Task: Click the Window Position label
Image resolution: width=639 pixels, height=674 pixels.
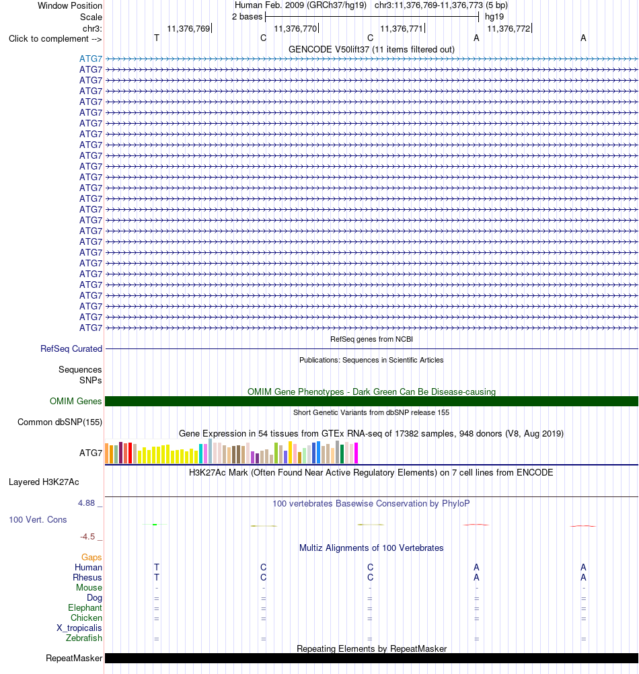Action: pyautogui.click(x=69, y=5)
